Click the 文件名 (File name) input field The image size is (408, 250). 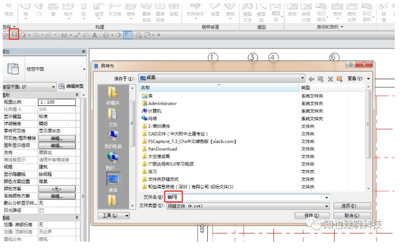click(248, 198)
